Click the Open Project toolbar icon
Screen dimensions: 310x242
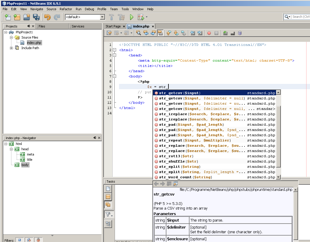27,17
